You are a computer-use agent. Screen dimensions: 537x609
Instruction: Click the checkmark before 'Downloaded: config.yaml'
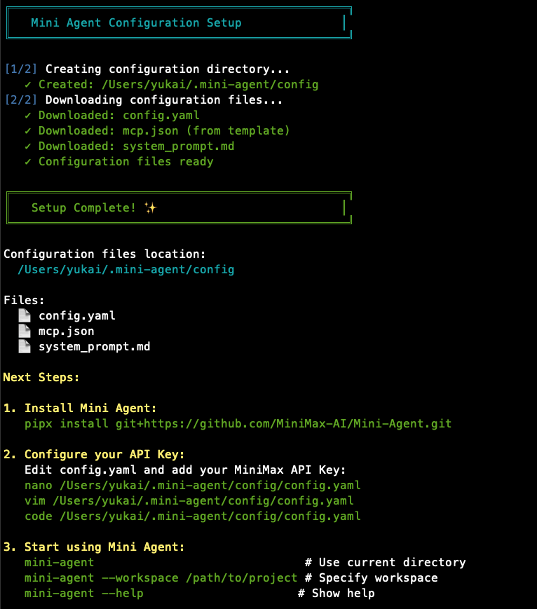coord(28,116)
